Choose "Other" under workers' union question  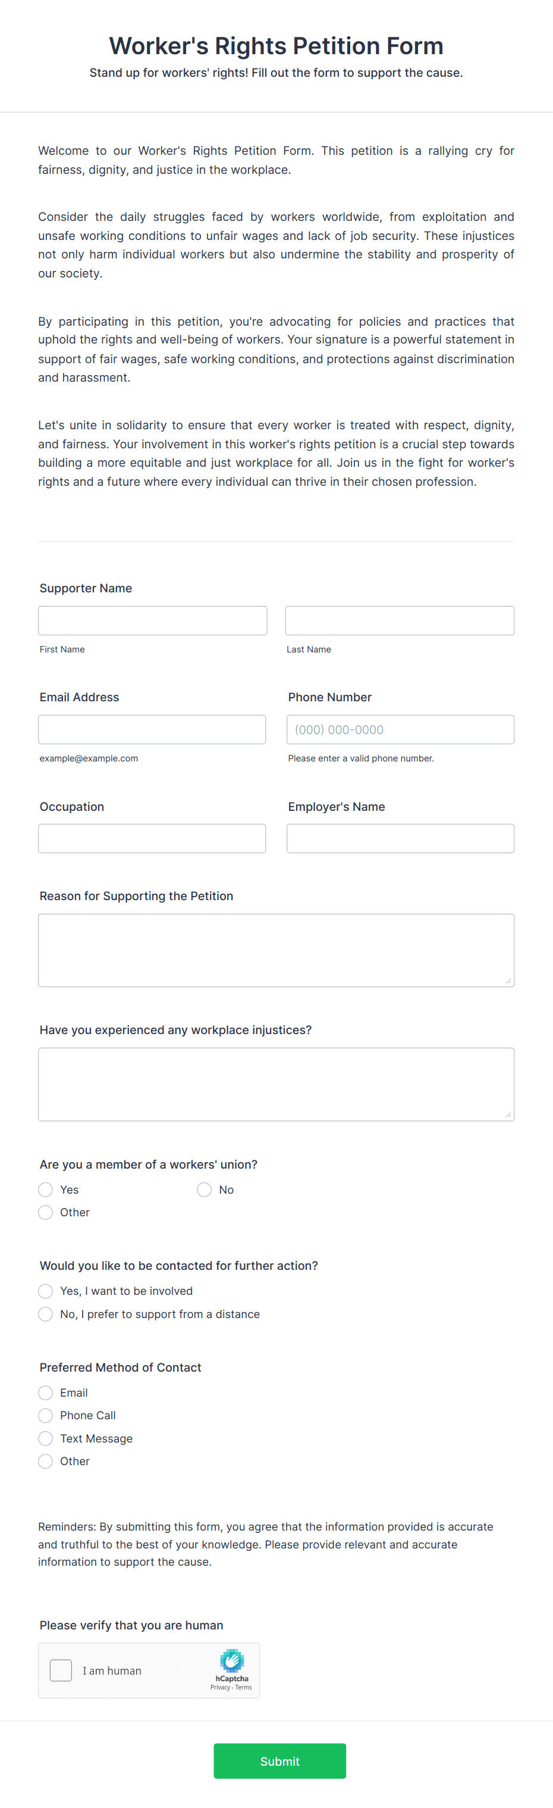click(45, 1212)
